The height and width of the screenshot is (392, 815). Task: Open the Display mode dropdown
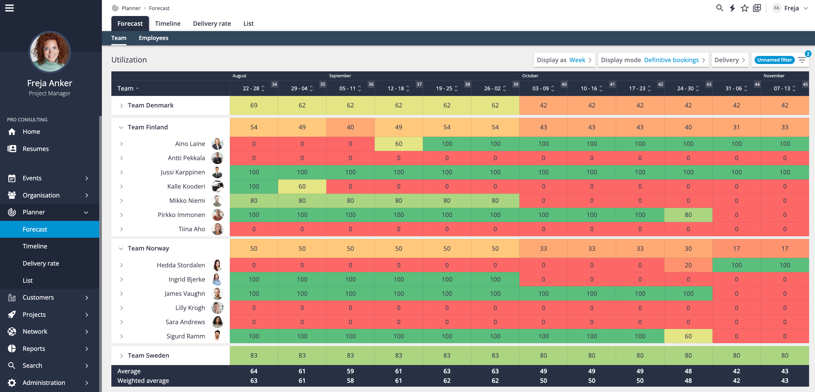point(653,60)
